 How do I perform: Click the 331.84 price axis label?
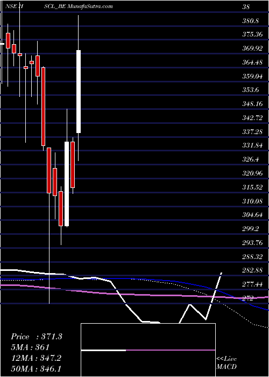tap(252, 146)
